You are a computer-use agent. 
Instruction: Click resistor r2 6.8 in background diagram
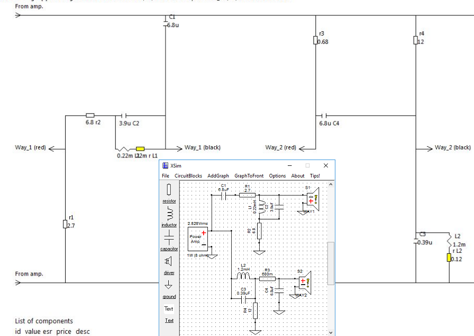(90, 116)
